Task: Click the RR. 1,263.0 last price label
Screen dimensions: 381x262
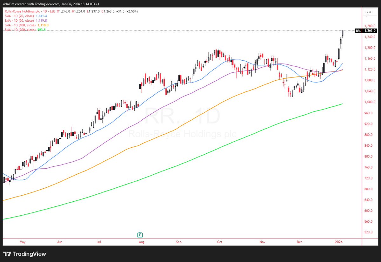Action: tap(365, 31)
